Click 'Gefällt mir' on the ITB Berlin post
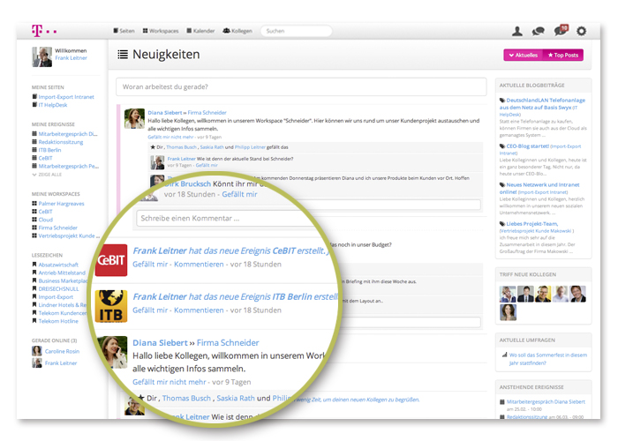The height and width of the screenshot is (441, 618). click(150, 310)
